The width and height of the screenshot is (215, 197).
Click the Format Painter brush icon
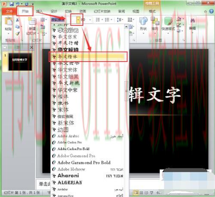(x=17, y=33)
